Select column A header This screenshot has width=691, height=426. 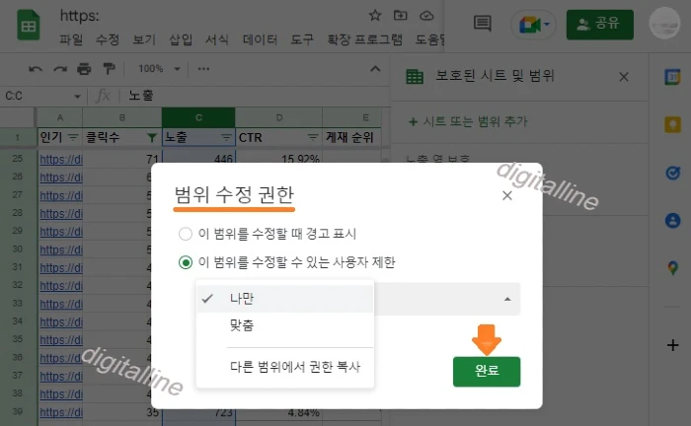[59, 117]
